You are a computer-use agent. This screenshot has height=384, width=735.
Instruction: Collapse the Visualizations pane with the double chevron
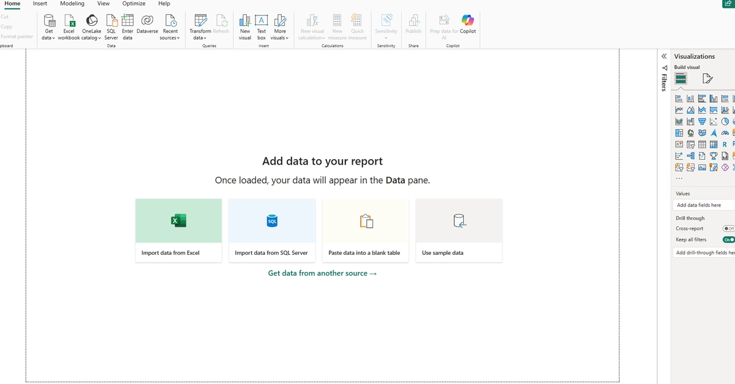tap(664, 56)
